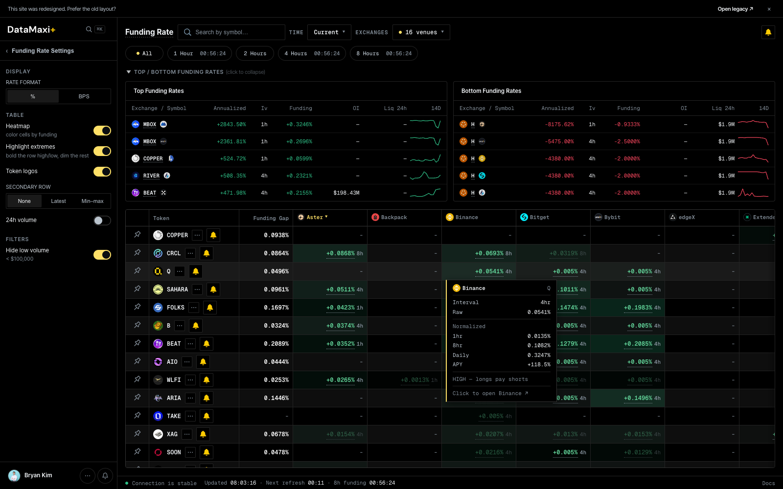Set secondary row to None
This screenshot has width=783, height=489.
24,201
